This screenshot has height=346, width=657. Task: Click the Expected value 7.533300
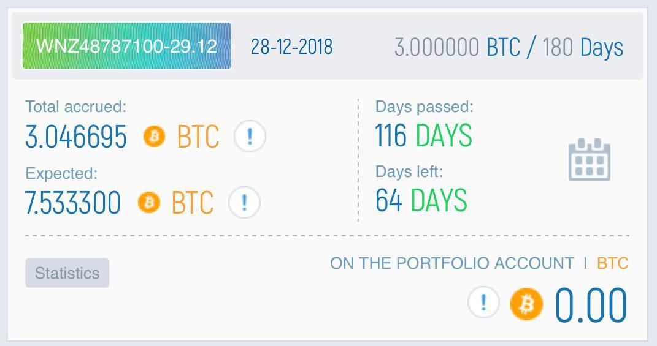pyautogui.click(x=73, y=203)
